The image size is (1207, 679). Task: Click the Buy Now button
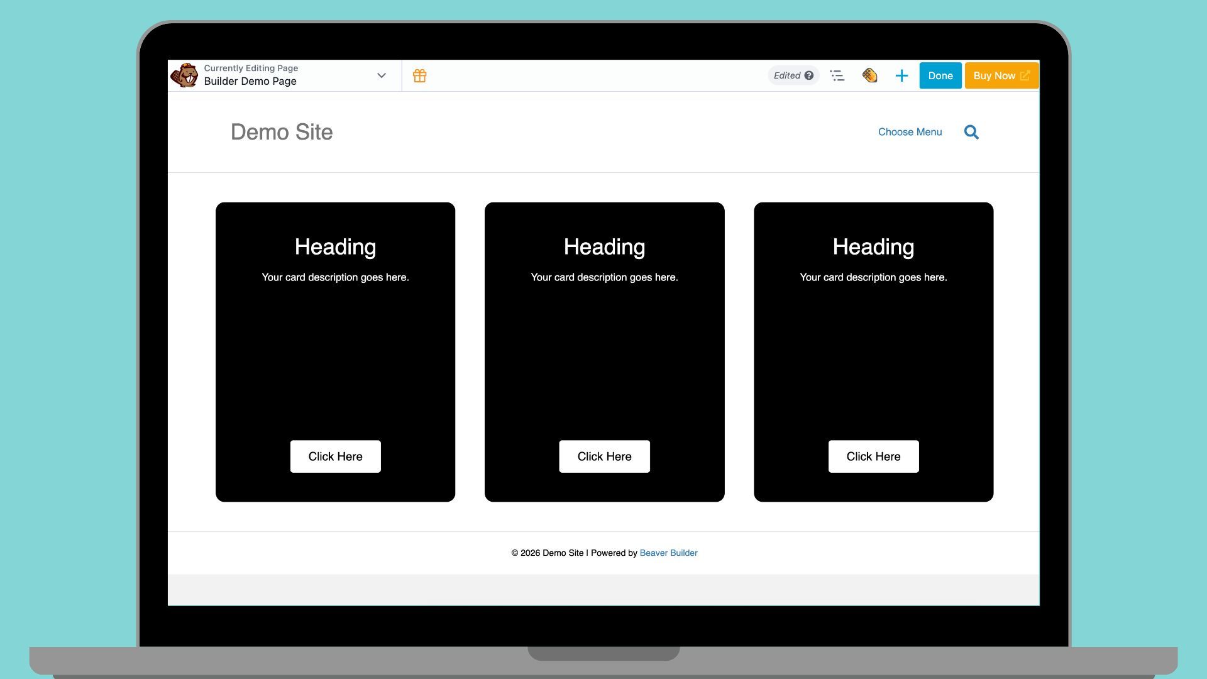(x=994, y=75)
